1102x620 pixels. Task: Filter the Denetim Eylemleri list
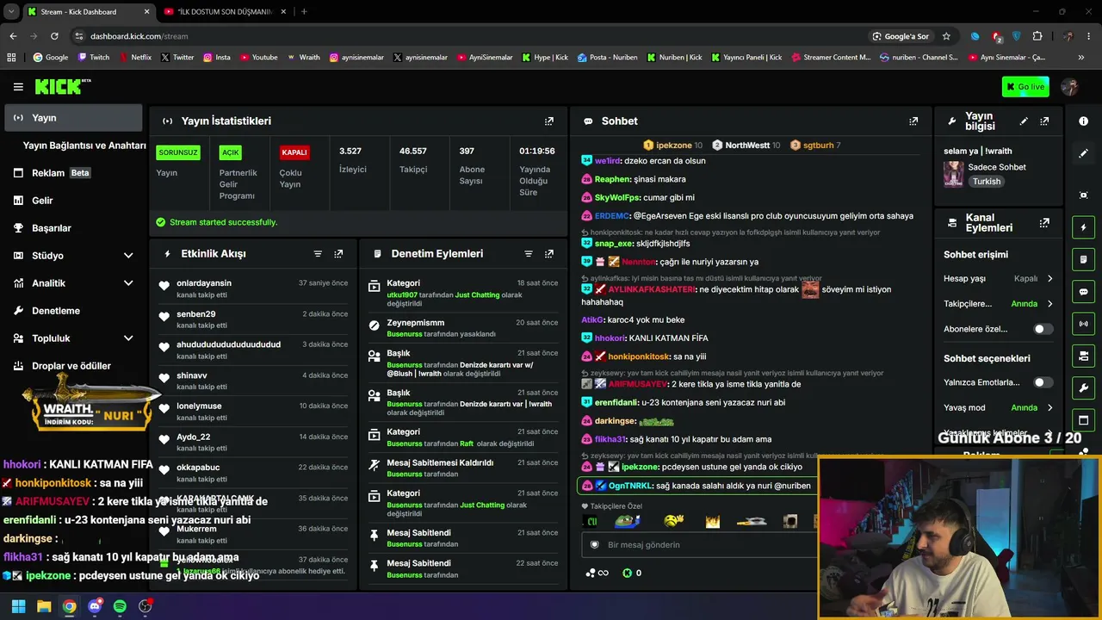click(x=529, y=254)
